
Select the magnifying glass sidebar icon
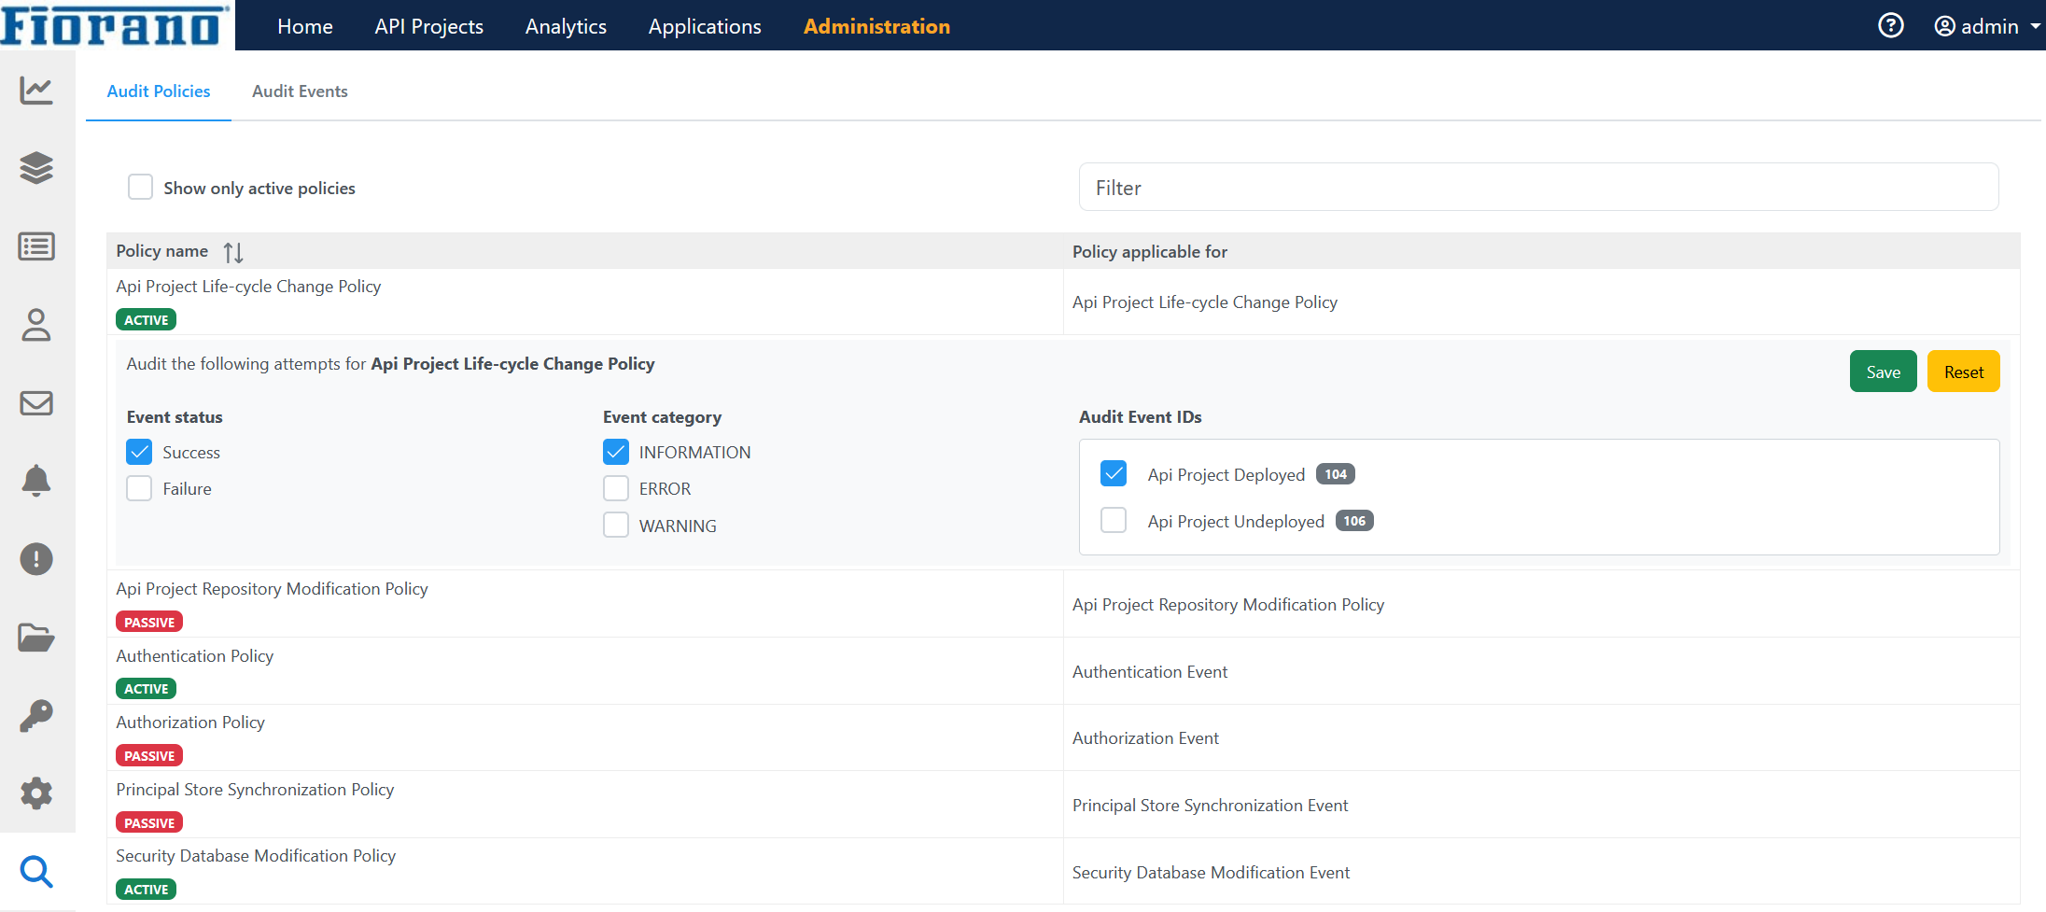[x=36, y=872]
